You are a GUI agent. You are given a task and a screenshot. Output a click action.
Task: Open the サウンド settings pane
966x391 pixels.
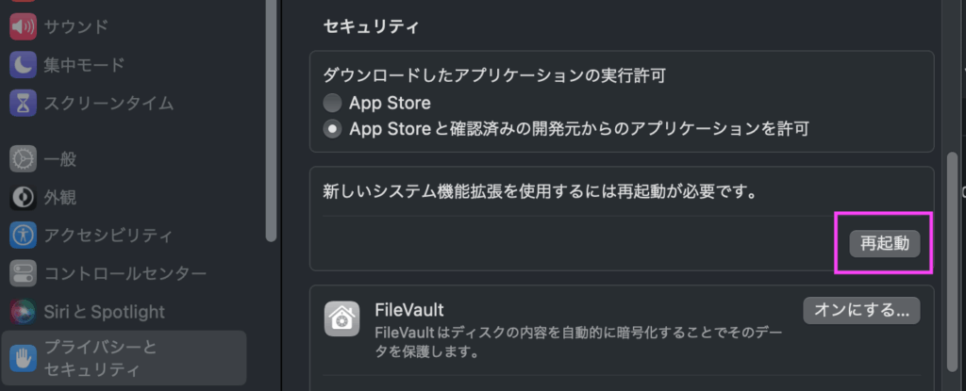[x=75, y=26]
